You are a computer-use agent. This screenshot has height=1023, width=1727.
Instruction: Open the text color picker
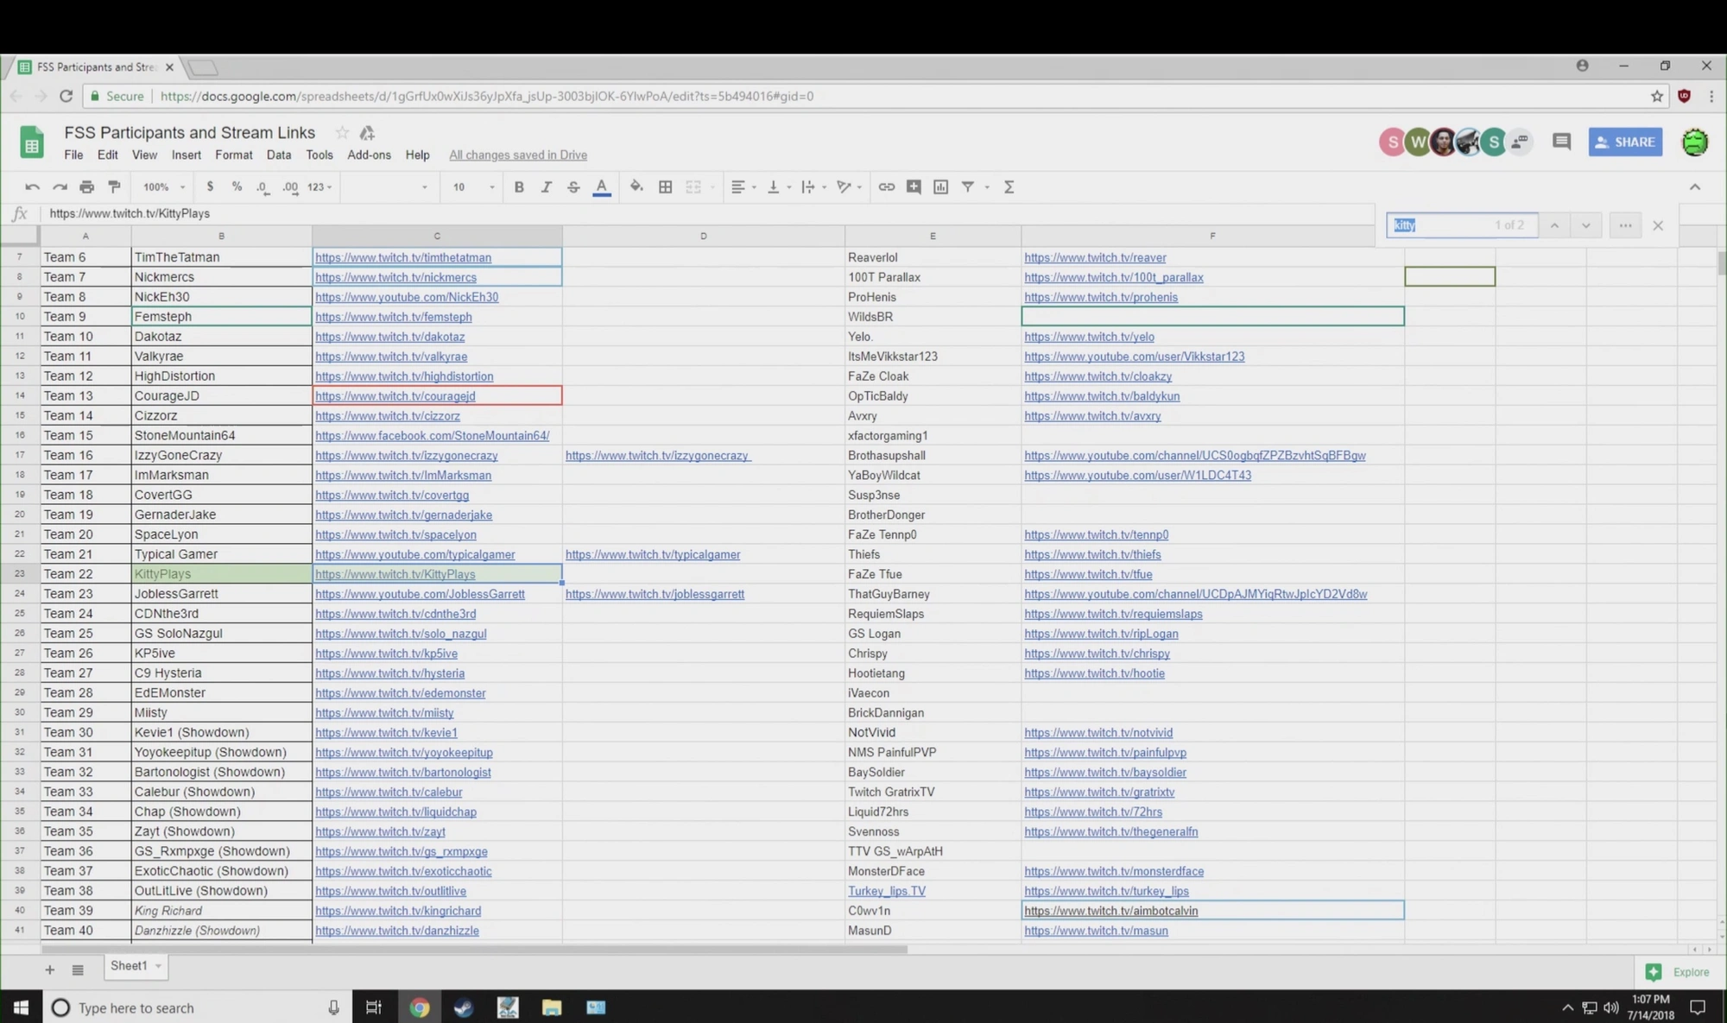(x=602, y=186)
